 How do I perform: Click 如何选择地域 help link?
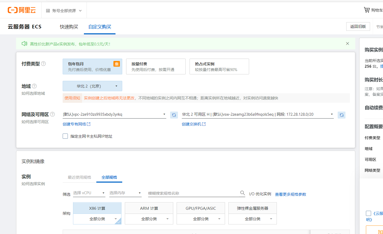[x=33, y=93]
